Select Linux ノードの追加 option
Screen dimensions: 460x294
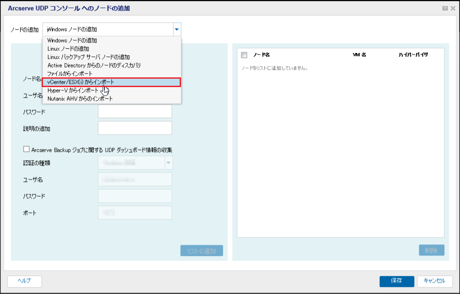coord(112,49)
